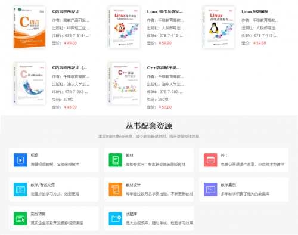Click the PPT resource card title
This screenshot has width=298, height=235.
pos(224,155)
